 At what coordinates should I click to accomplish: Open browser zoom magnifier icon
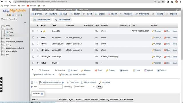coord(155,2)
